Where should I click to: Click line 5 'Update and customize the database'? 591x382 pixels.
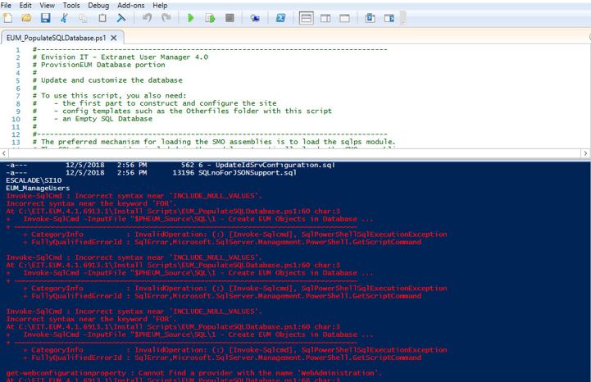[x=111, y=80]
